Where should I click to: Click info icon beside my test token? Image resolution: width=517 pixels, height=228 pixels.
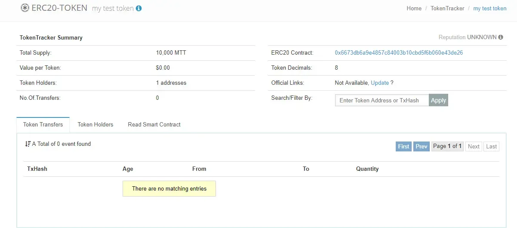pos(138,8)
